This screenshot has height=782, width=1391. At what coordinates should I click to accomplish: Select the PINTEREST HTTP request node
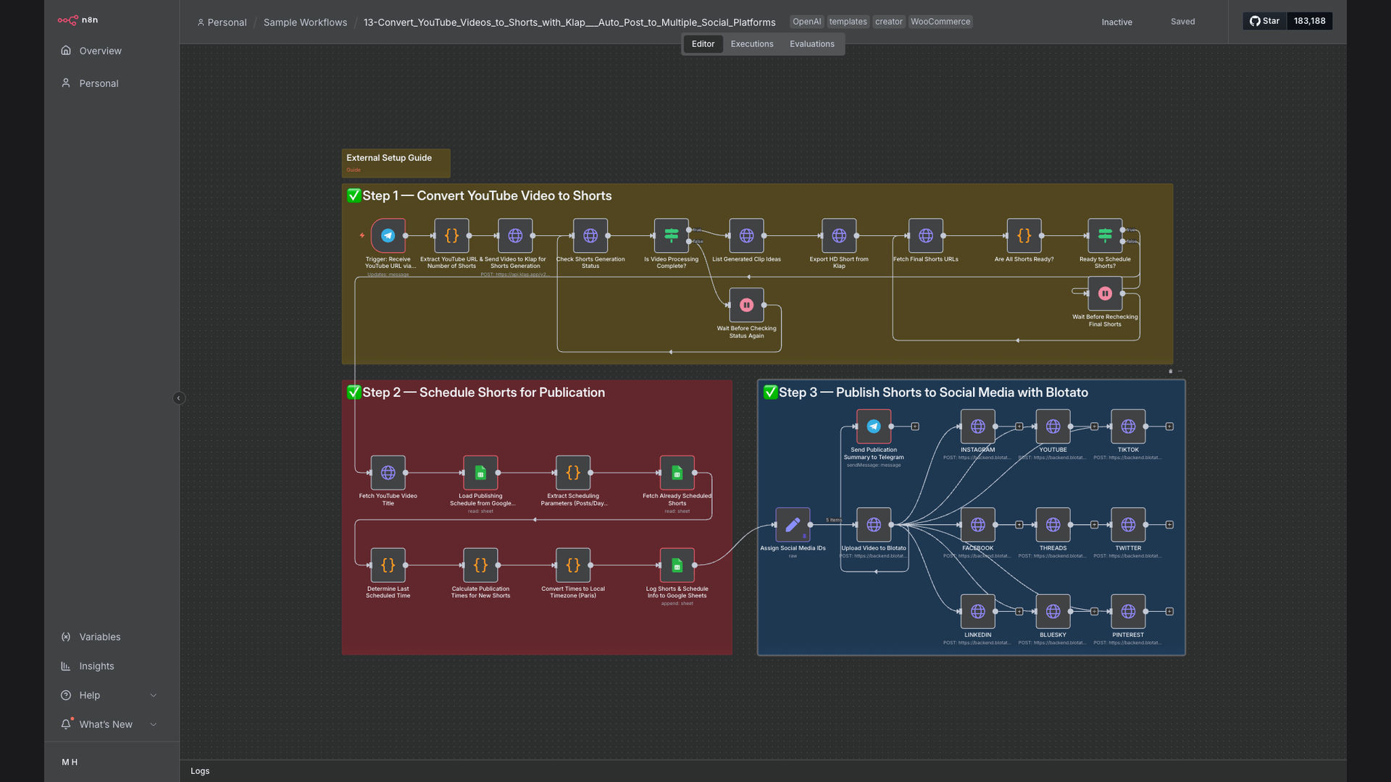(1129, 612)
